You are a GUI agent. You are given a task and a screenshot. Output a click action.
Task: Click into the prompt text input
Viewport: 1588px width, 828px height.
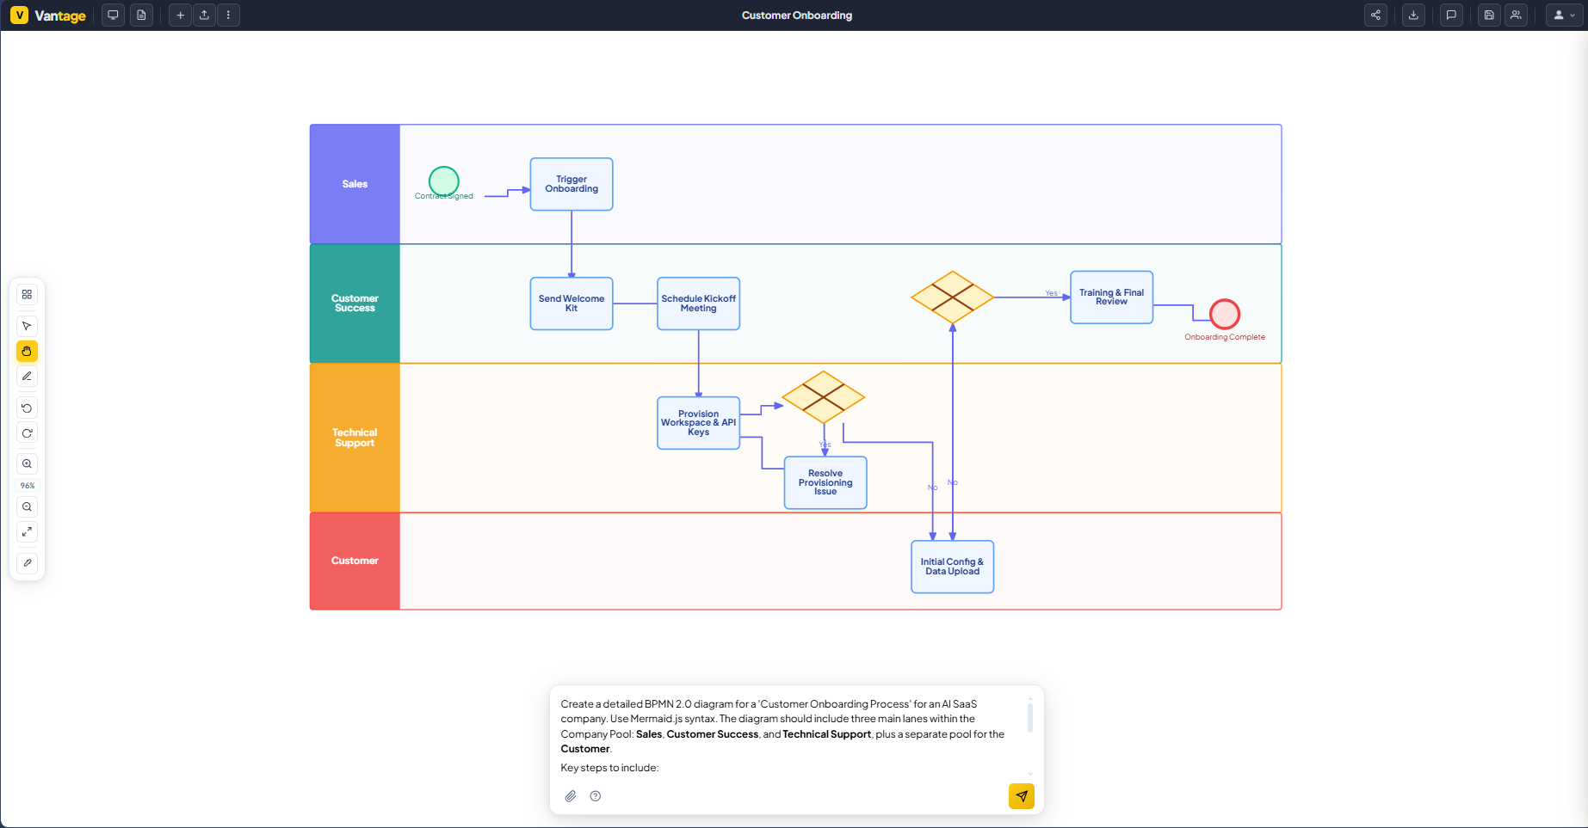pyautogui.click(x=789, y=735)
